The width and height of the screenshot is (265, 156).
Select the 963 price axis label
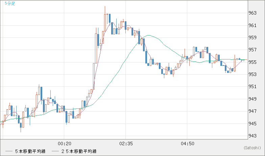coord(252,13)
